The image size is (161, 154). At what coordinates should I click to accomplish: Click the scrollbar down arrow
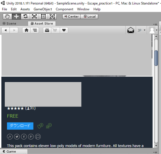pyautogui.click(x=156, y=146)
